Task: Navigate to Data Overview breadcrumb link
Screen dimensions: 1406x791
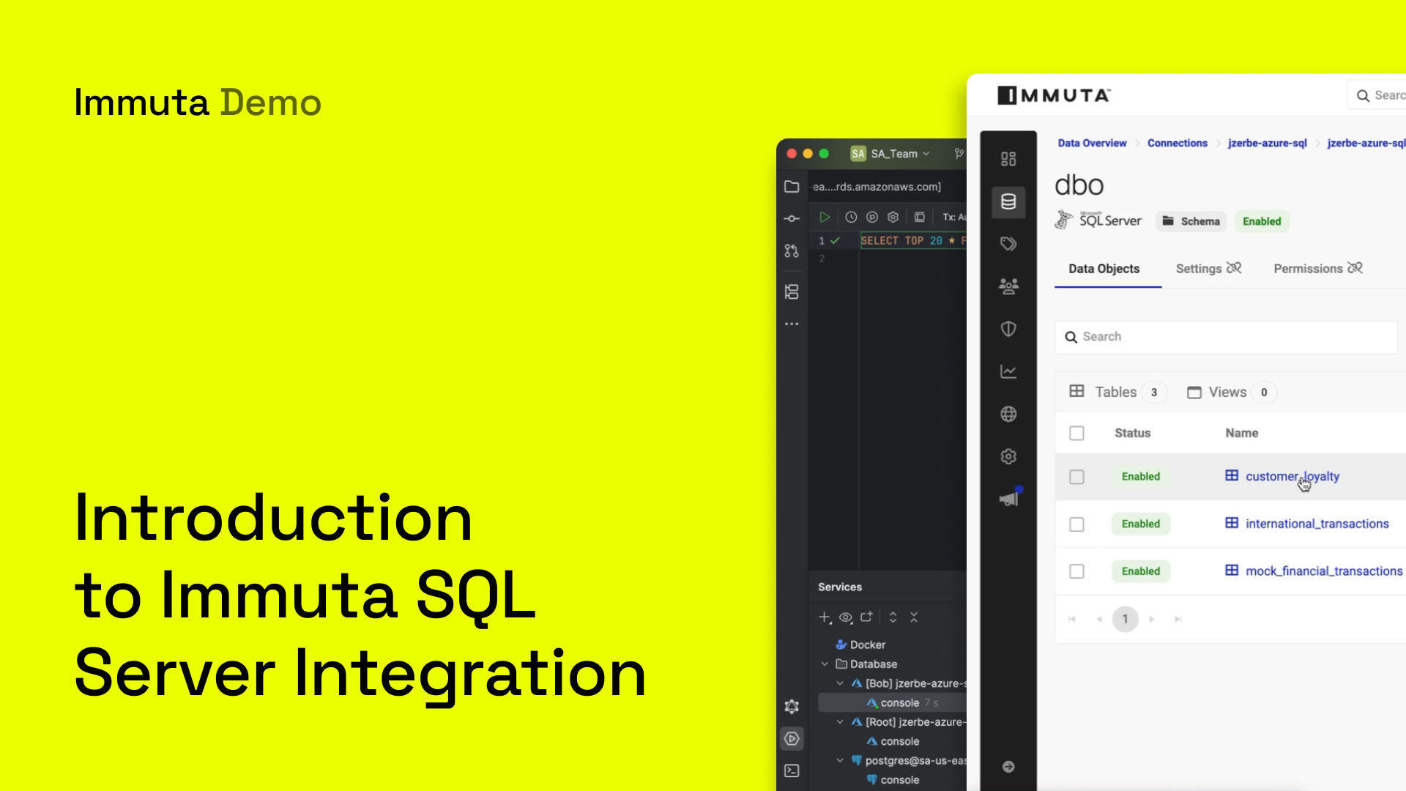Action: point(1091,143)
